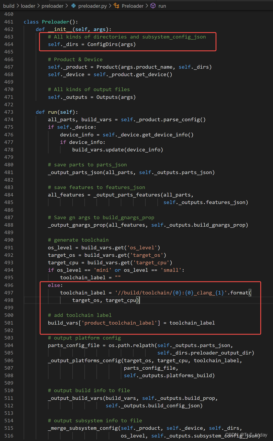Click '# Save gn args to build_gnargs_prop' comment
Image resolution: width=273 pixels, height=441 pixels.
click(101, 217)
